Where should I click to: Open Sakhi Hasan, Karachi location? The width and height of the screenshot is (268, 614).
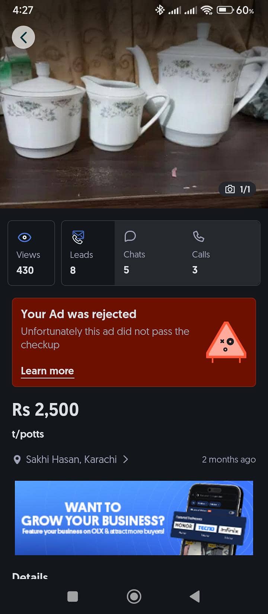pyautogui.click(x=71, y=460)
